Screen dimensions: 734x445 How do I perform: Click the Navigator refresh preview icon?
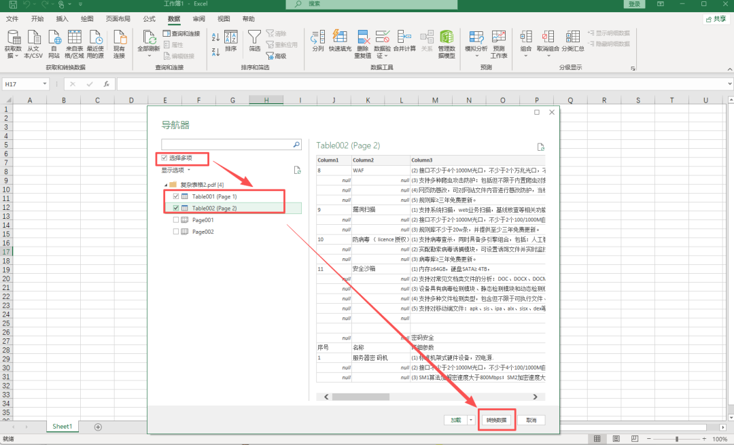541,147
